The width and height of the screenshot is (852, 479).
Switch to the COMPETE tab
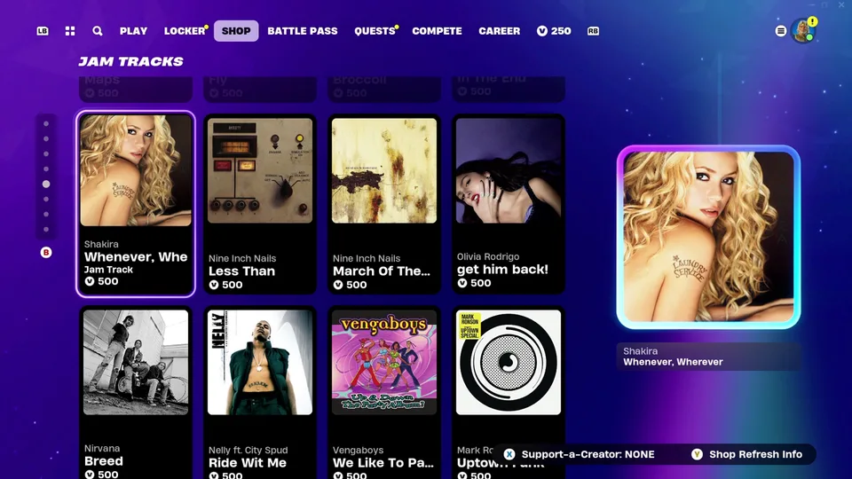tap(437, 31)
